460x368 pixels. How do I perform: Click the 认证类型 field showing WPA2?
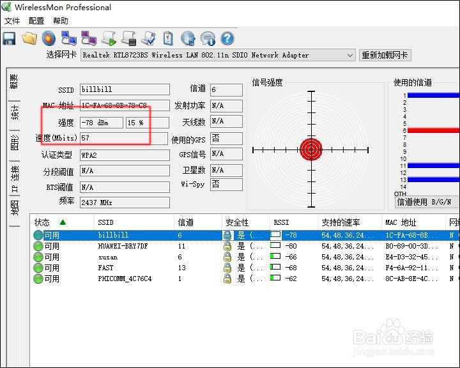click(x=125, y=155)
